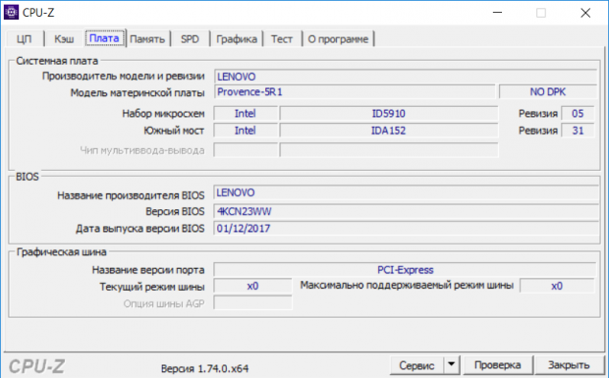Click the BIOS manufacturer field LENOVO
Image resolution: width=609 pixels, height=378 pixels.
tap(406, 192)
